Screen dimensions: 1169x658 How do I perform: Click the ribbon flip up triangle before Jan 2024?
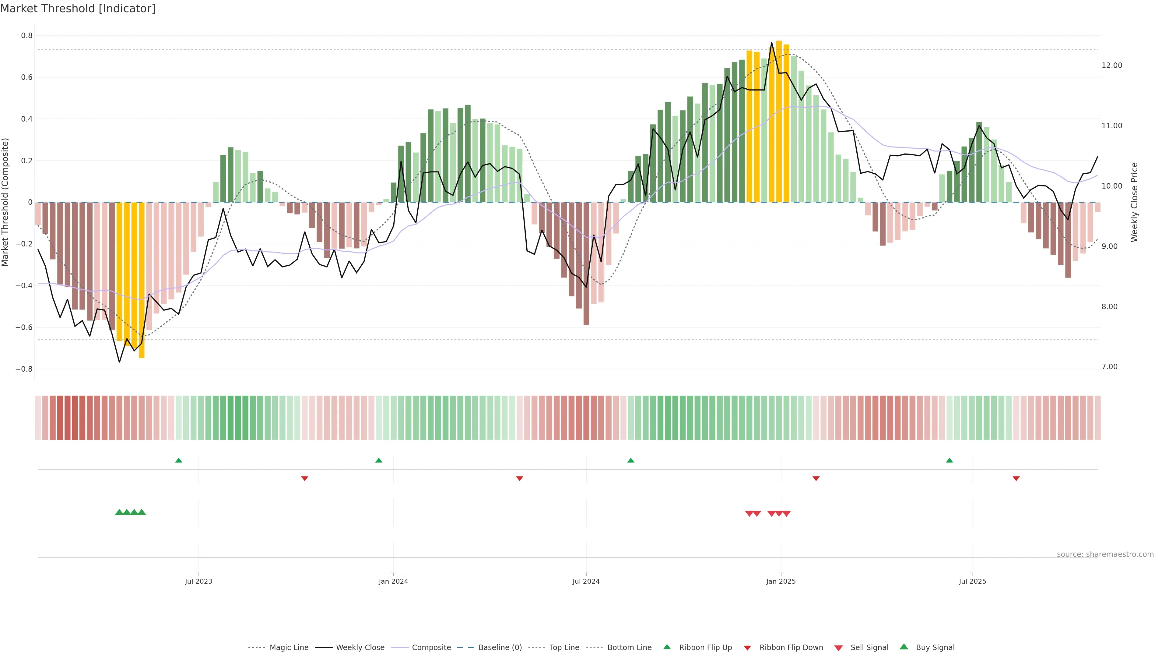coord(379,461)
